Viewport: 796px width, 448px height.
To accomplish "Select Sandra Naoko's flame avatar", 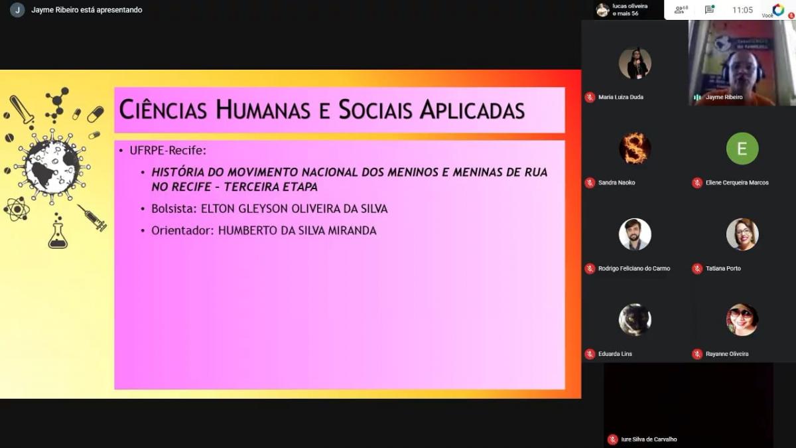I will click(x=635, y=149).
